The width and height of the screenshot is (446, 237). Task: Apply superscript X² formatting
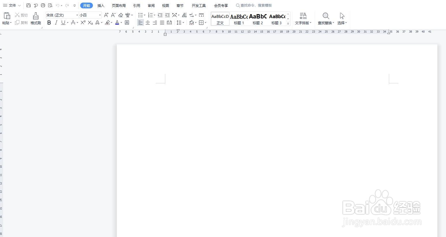click(83, 22)
